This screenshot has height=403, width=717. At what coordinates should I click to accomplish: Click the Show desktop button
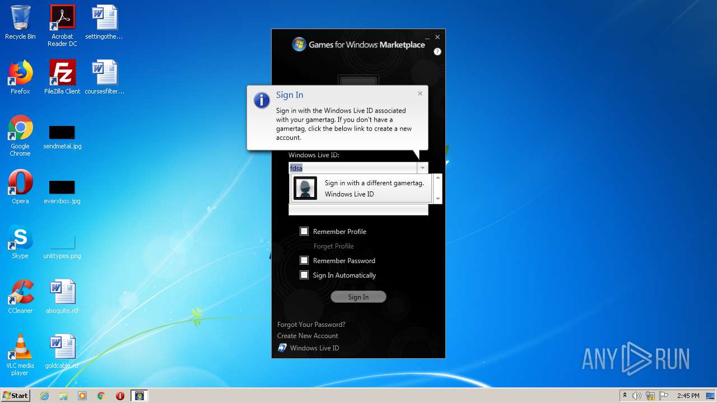pos(710,396)
